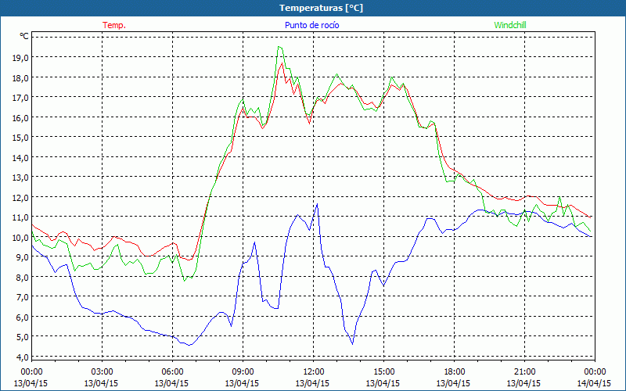The height and width of the screenshot is (391, 626).
Task: Click the 15:00 time axis label
Action: coord(383,372)
